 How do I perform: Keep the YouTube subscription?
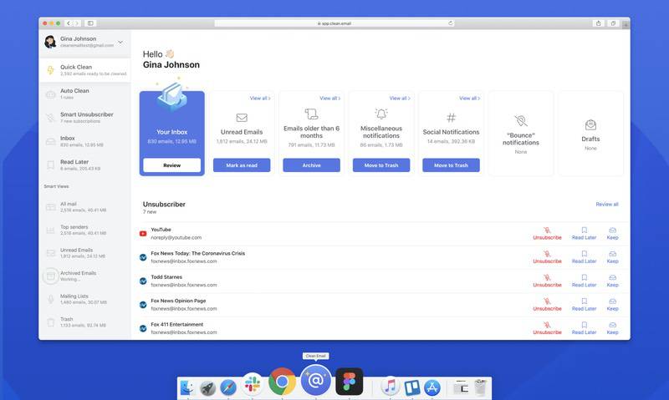pos(612,234)
